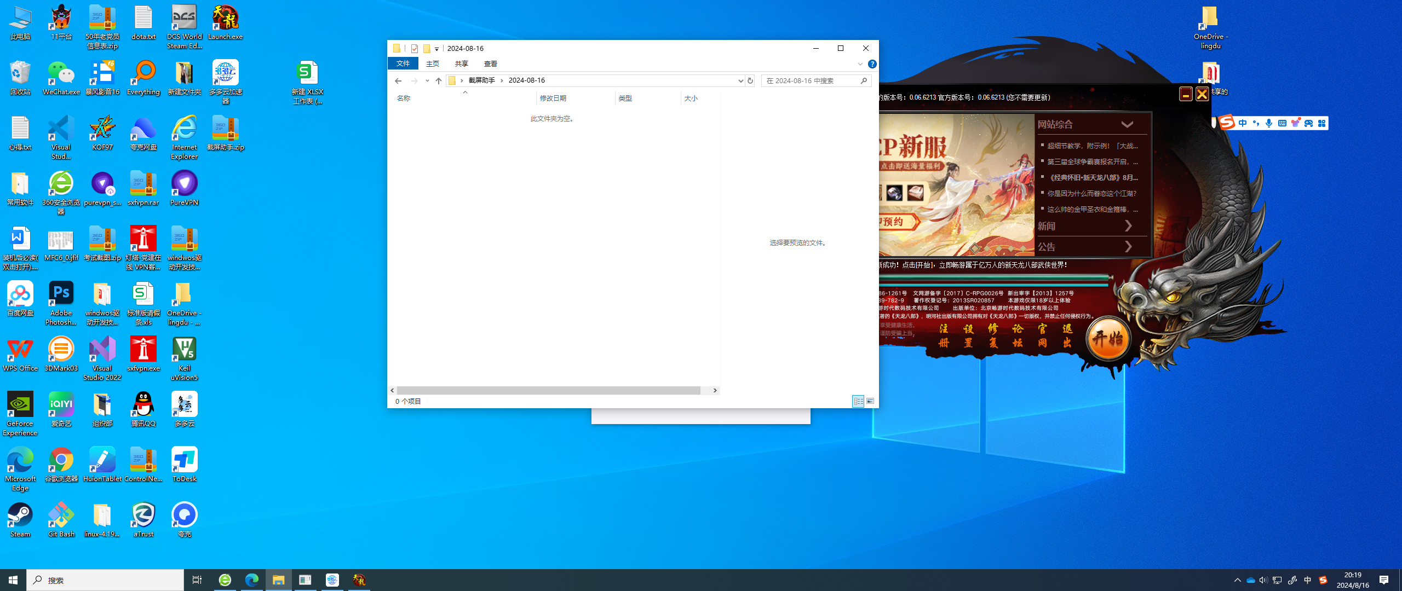Click the 论坛 button in game launcher
1402x591 pixels.
[1018, 335]
